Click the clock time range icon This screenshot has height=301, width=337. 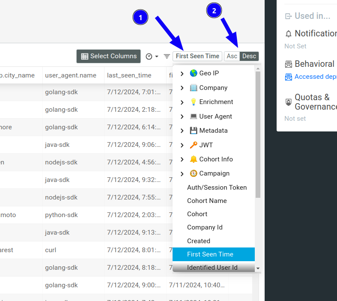(x=149, y=57)
